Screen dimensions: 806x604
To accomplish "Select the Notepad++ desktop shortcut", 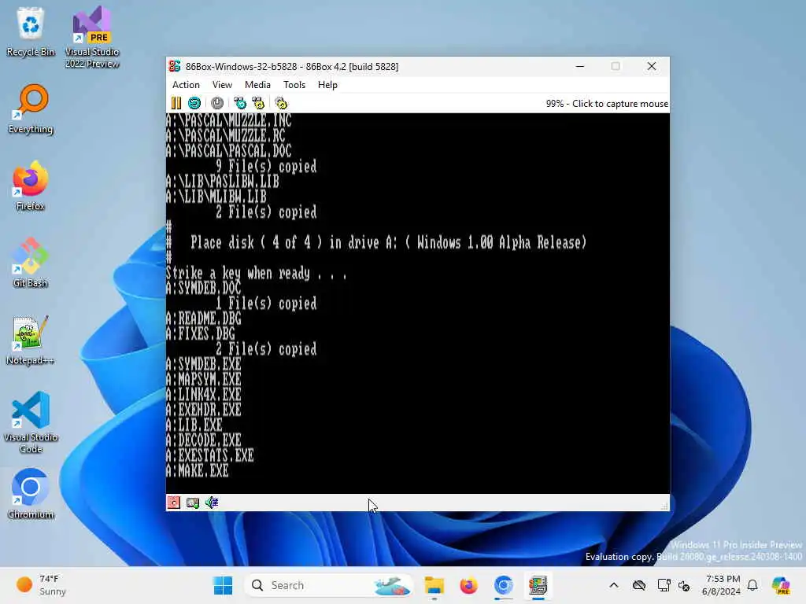I will pyautogui.click(x=31, y=341).
